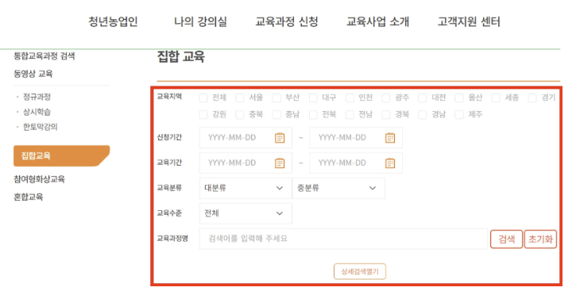Focus the 신청기간 start date field
This screenshot has height=295, width=576.
[245, 138]
